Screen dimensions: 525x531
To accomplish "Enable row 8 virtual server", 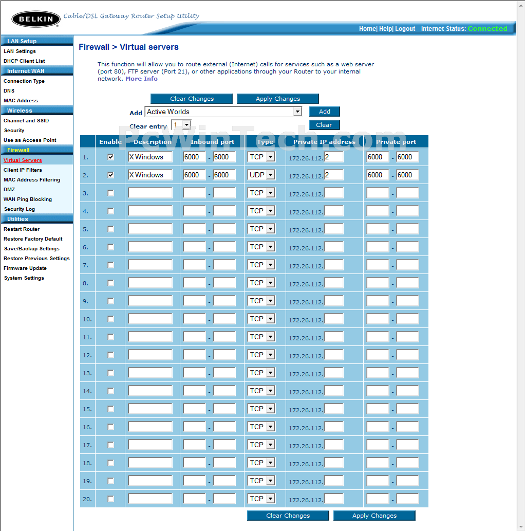I will coord(110,283).
